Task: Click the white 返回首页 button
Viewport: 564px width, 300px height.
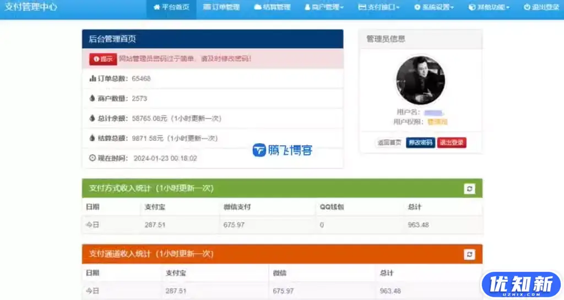Action: click(x=389, y=143)
